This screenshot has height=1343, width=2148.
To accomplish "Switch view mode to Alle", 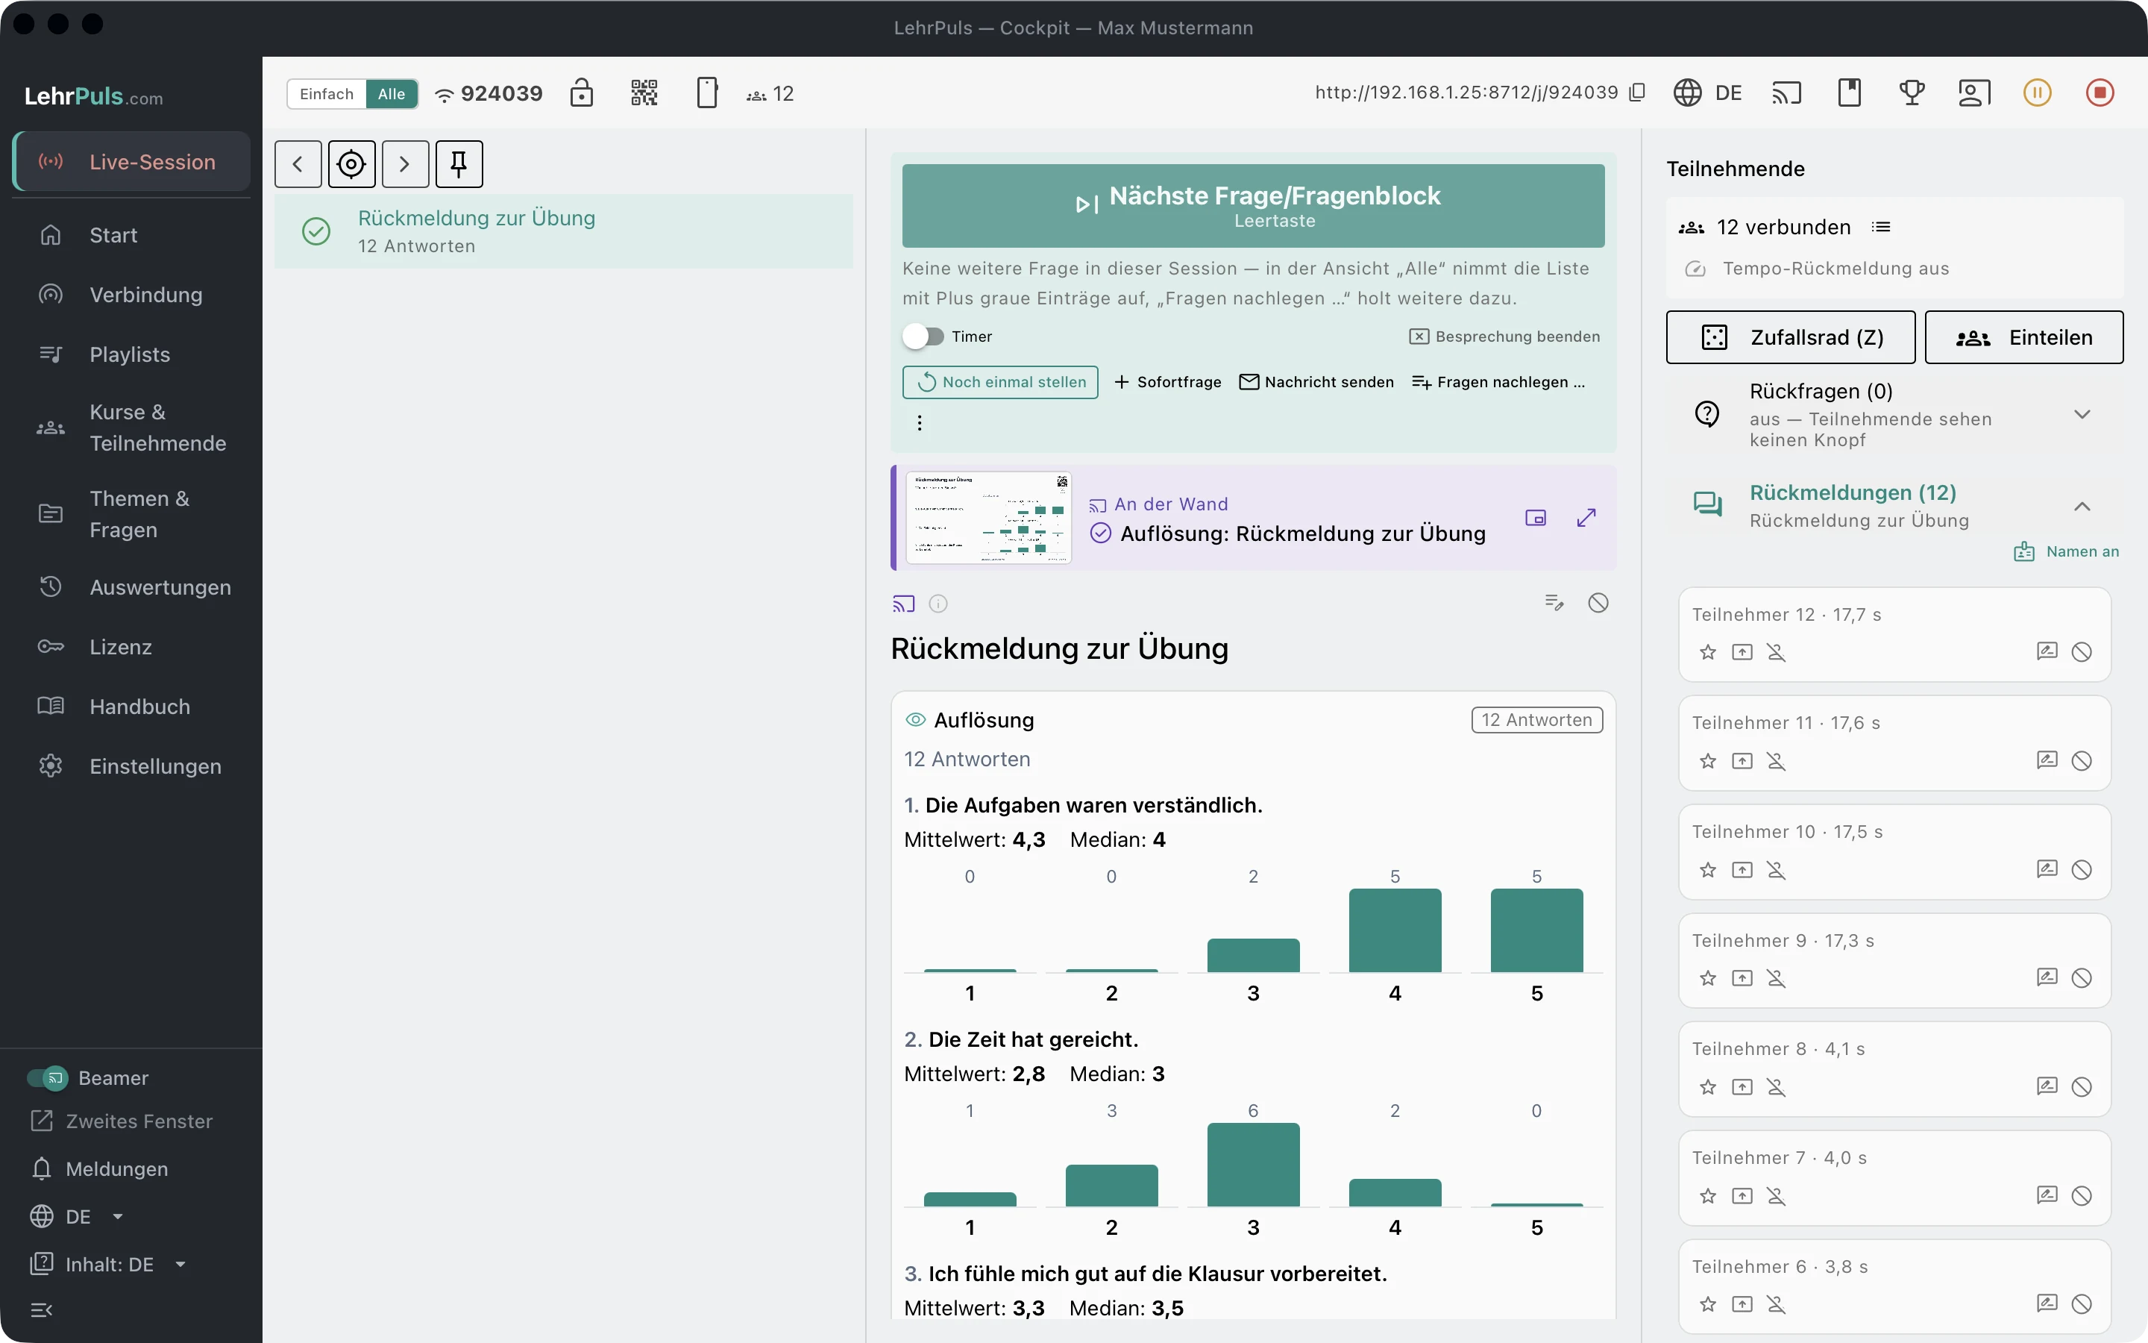I will tap(392, 93).
